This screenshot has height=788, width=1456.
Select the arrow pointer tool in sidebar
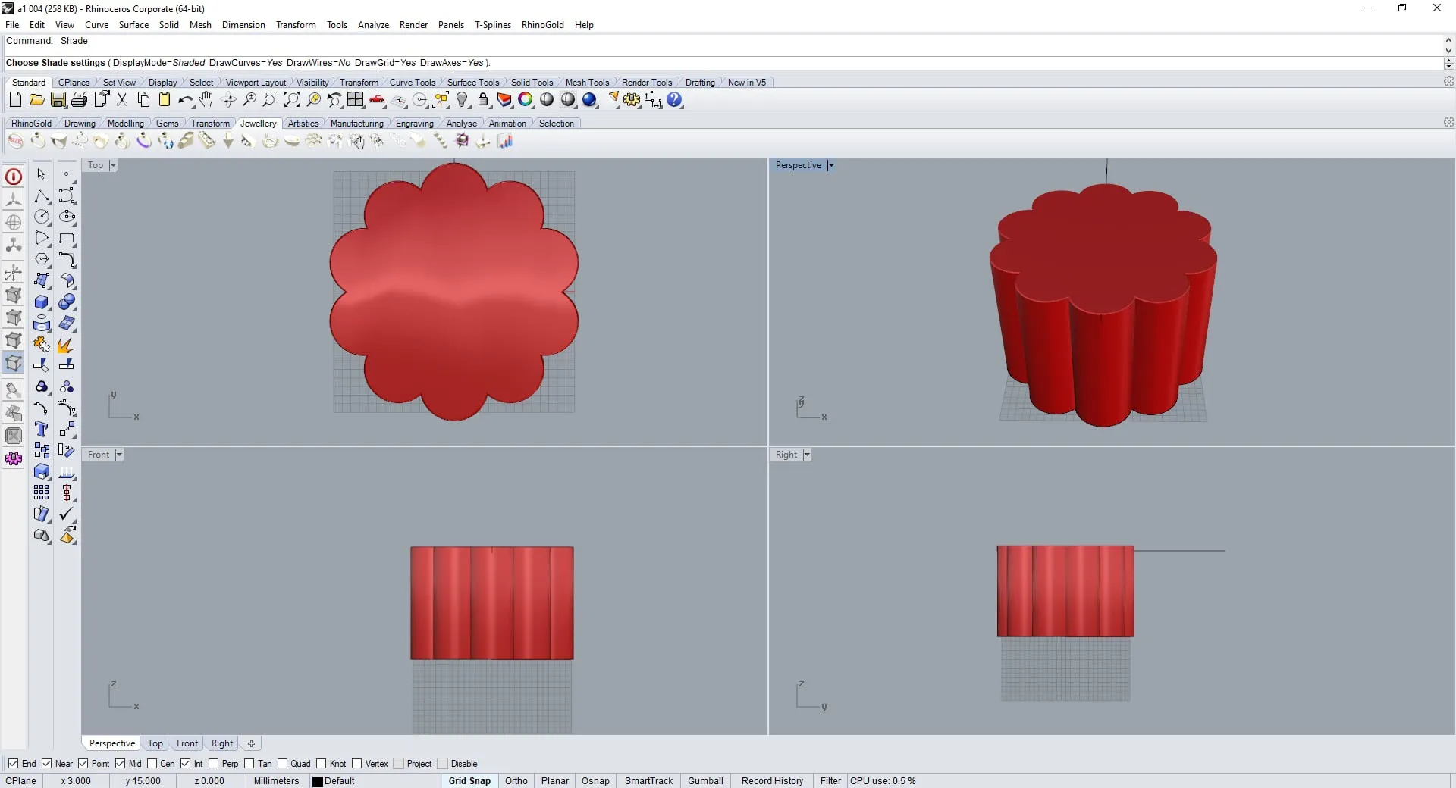pyautogui.click(x=42, y=174)
